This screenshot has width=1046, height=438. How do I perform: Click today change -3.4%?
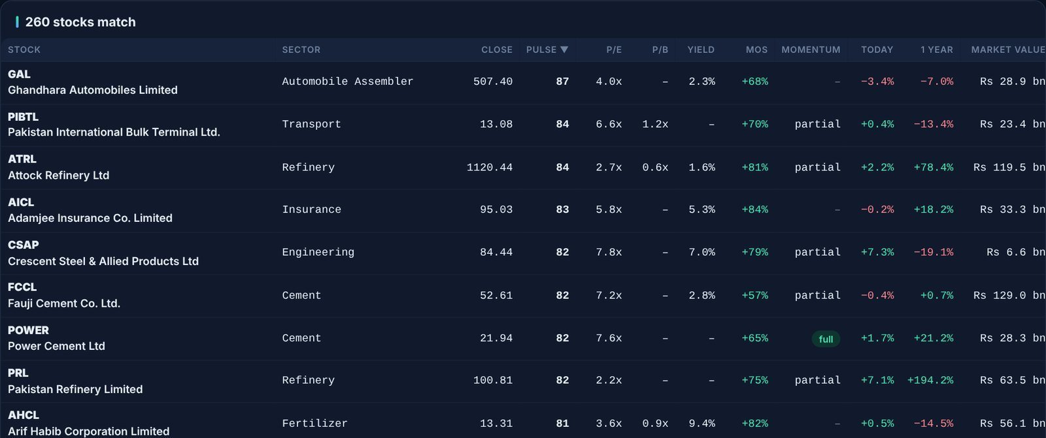click(877, 82)
